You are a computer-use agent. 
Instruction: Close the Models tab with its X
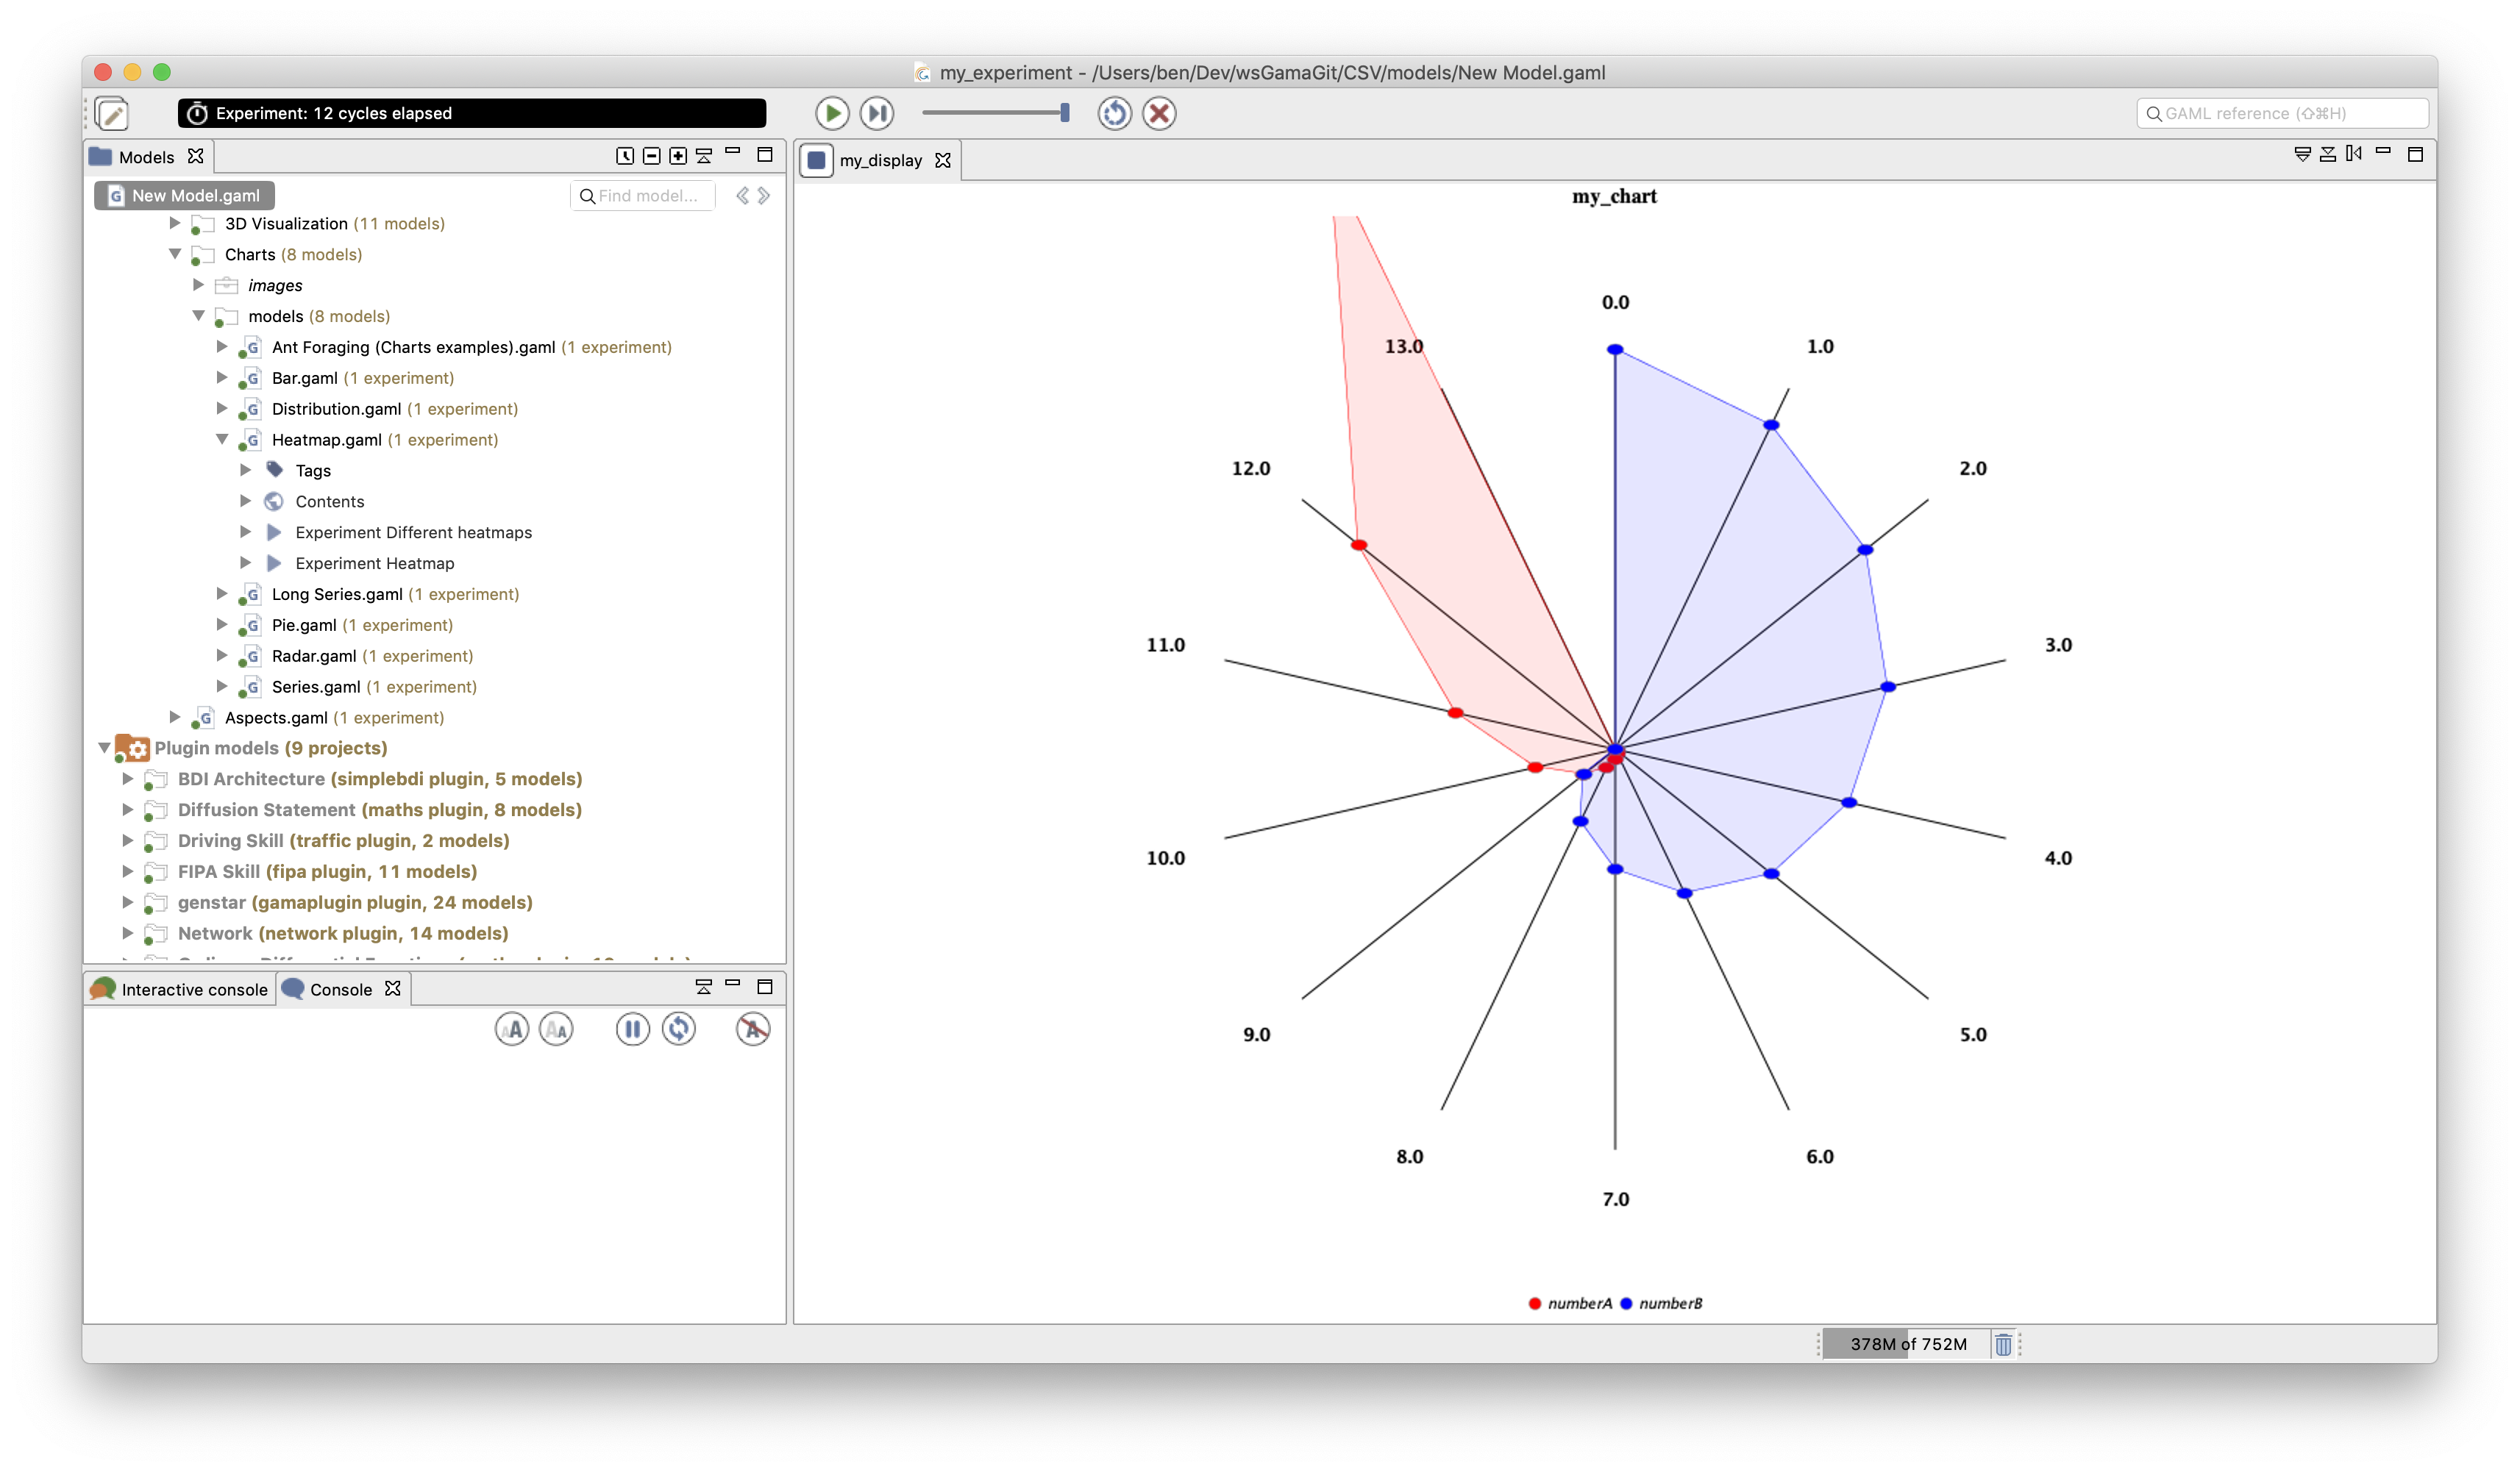[x=196, y=157]
